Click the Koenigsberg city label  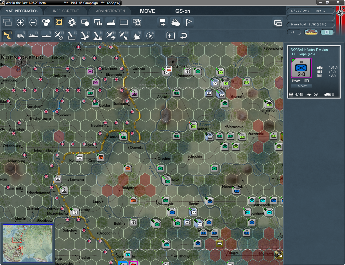(x=22, y=57)
